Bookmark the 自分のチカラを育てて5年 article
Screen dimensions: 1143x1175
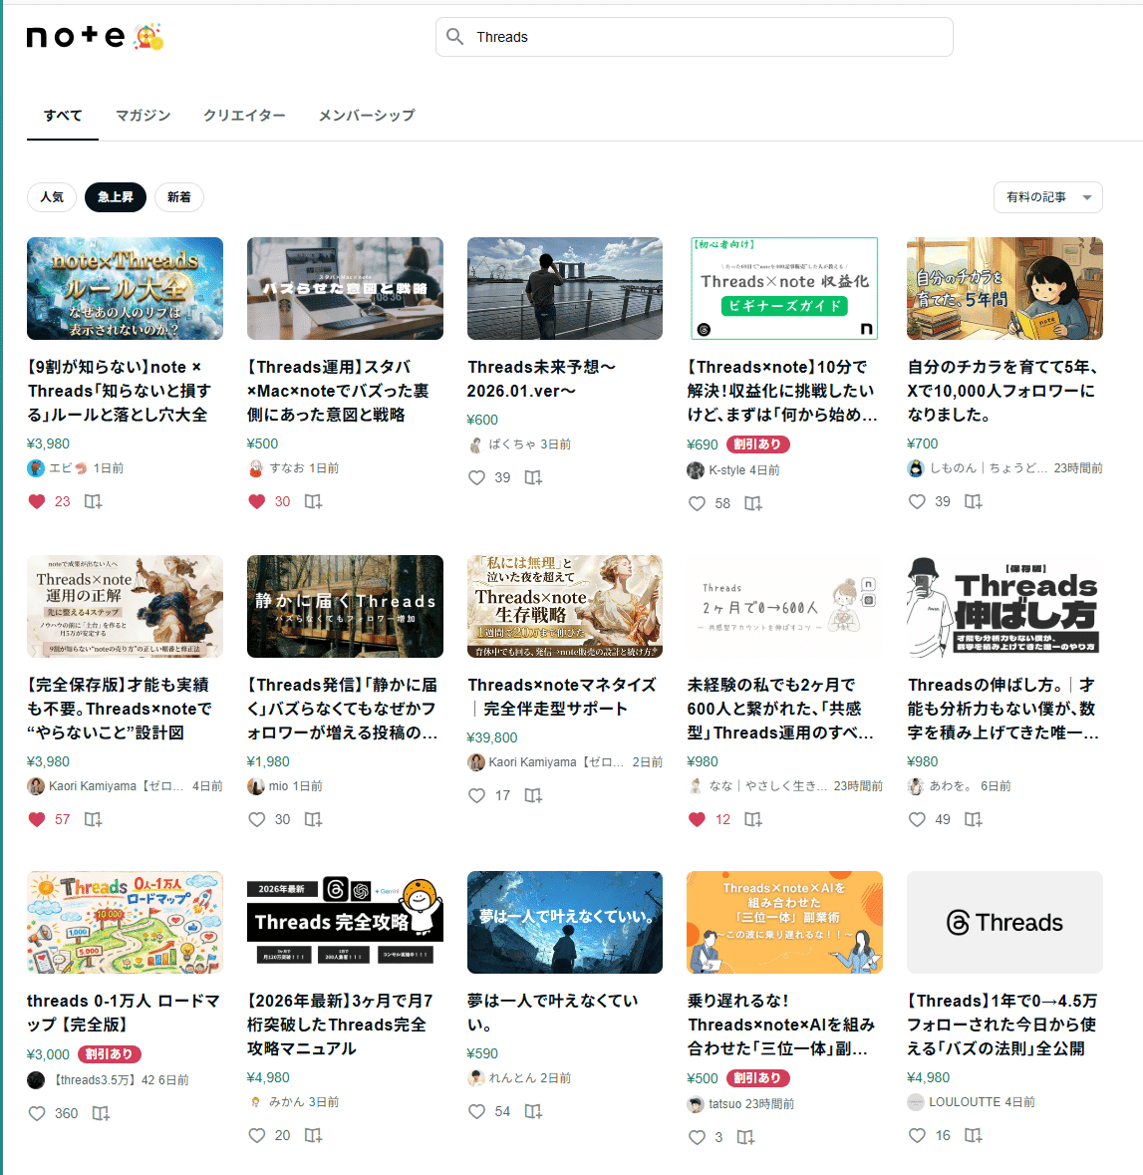[973, 501]
